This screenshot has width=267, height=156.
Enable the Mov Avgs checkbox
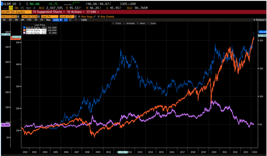(79, 16)
